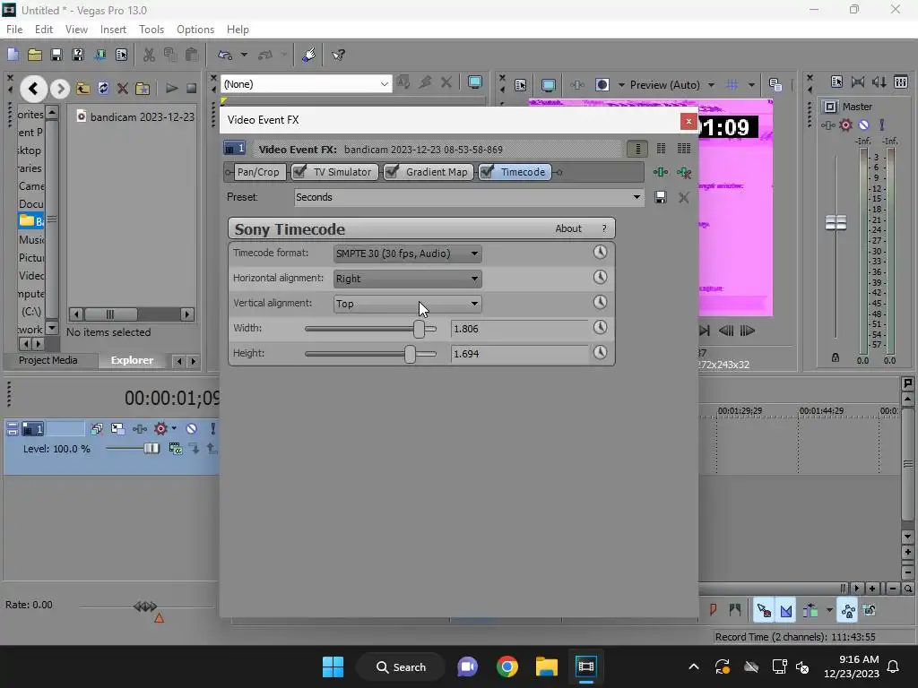Toggle the Master fader lock icon
This screenshot has height=688, width=918.
[836, 357]
